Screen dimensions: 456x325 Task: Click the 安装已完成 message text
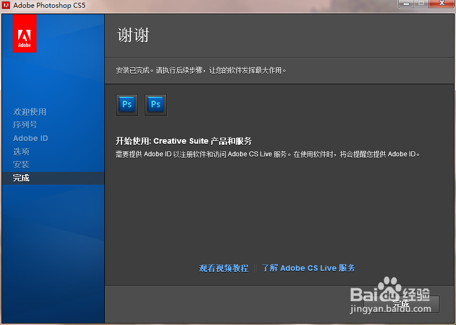(x=201, y=71)
